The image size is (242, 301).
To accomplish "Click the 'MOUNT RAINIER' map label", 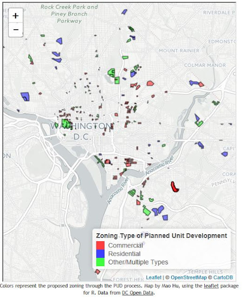I will pos(179,51).
